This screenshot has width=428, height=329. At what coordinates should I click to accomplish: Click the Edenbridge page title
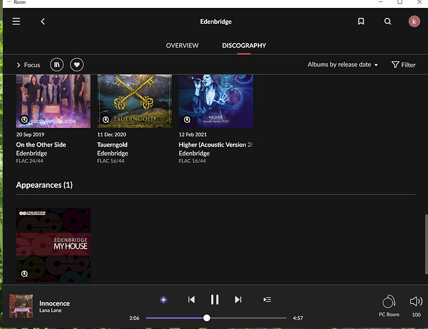pyautogui.click(x=216, y=22)
